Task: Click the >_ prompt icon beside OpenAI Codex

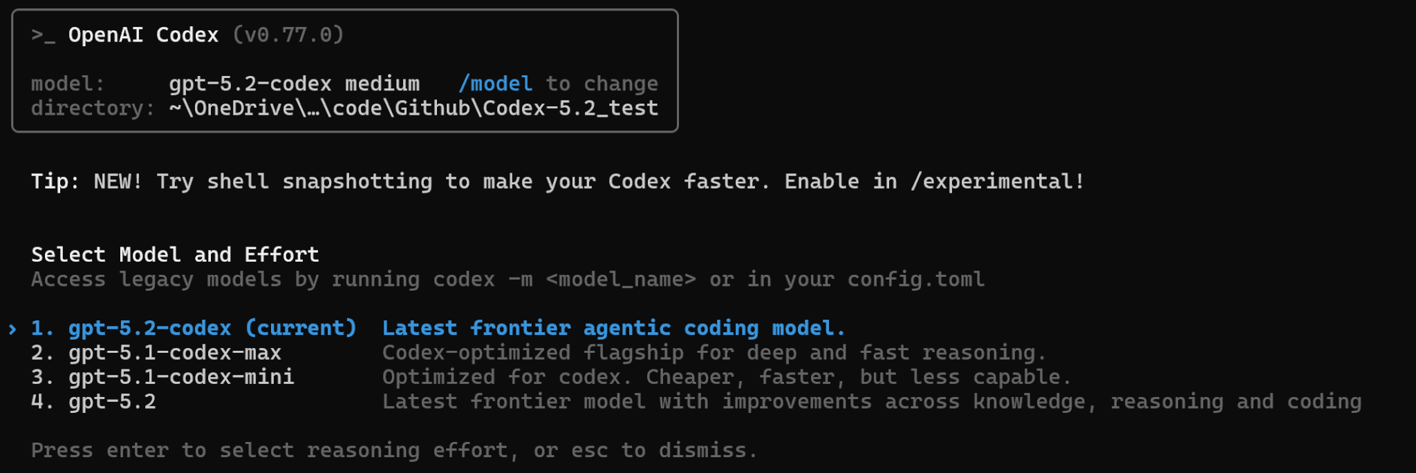Action: [42, 35]
